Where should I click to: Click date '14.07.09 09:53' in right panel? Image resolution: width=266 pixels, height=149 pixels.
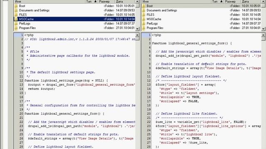[x=251, y=10]
